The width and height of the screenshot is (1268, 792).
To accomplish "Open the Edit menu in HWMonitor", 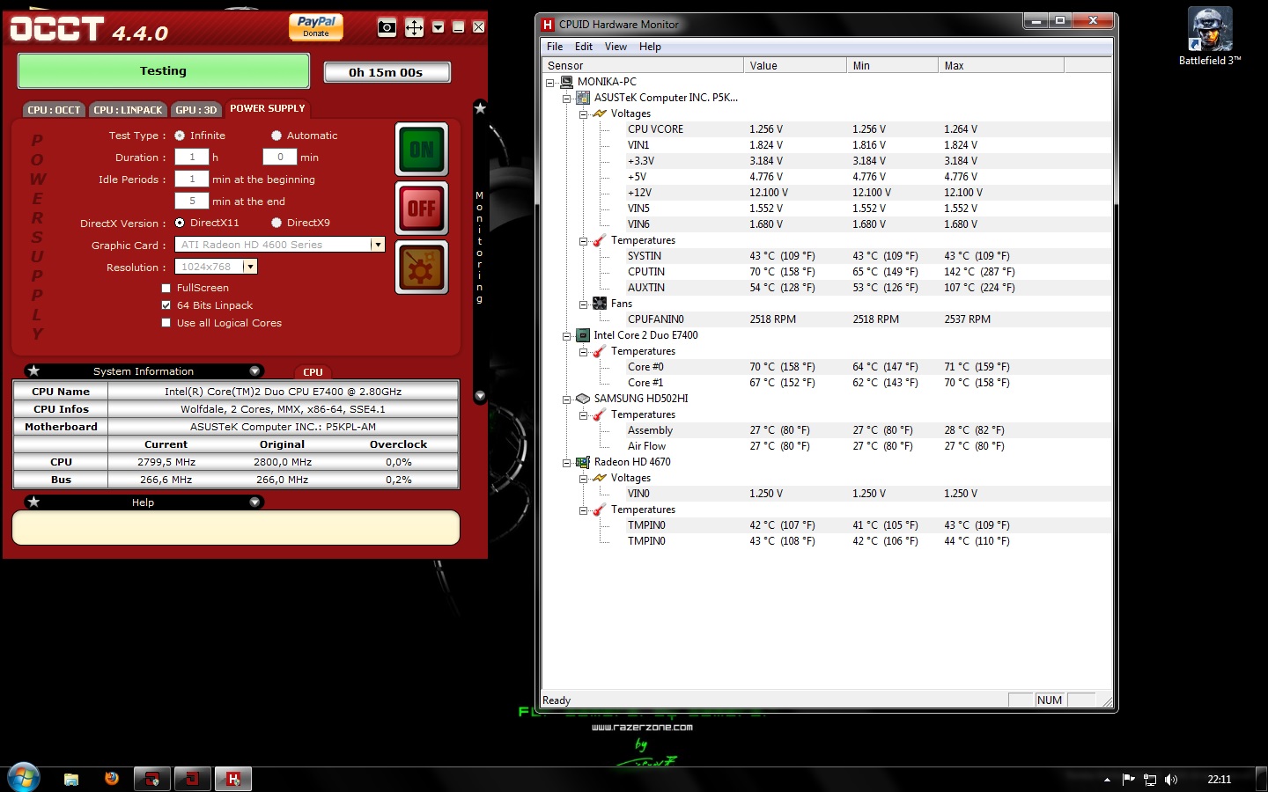I will (x=584, y=47).
